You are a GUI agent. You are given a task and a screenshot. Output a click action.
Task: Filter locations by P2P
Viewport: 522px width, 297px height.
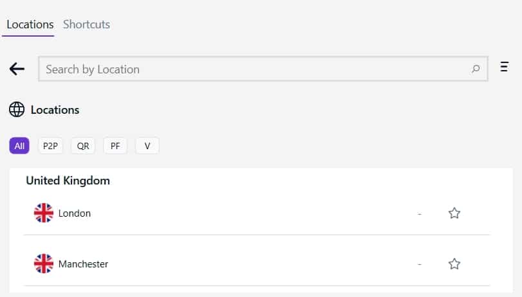click(x=50, y=146)
